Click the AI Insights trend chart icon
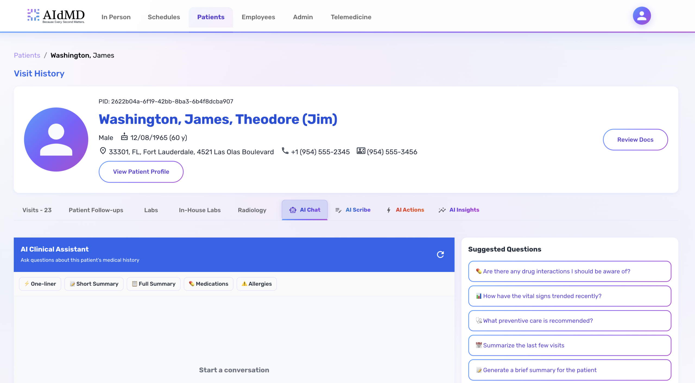Viewport: 695px width, 383px height. [442, 210]
